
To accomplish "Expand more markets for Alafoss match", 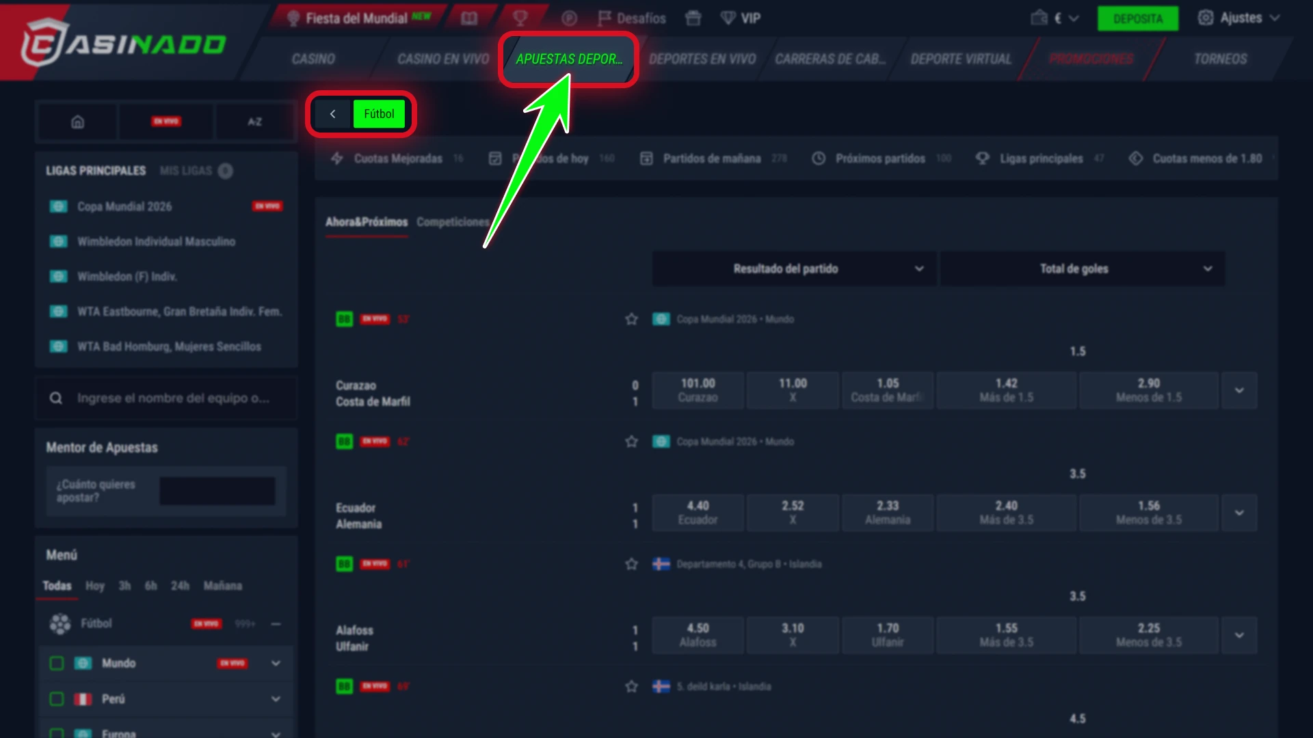I will coord(1239,635).
